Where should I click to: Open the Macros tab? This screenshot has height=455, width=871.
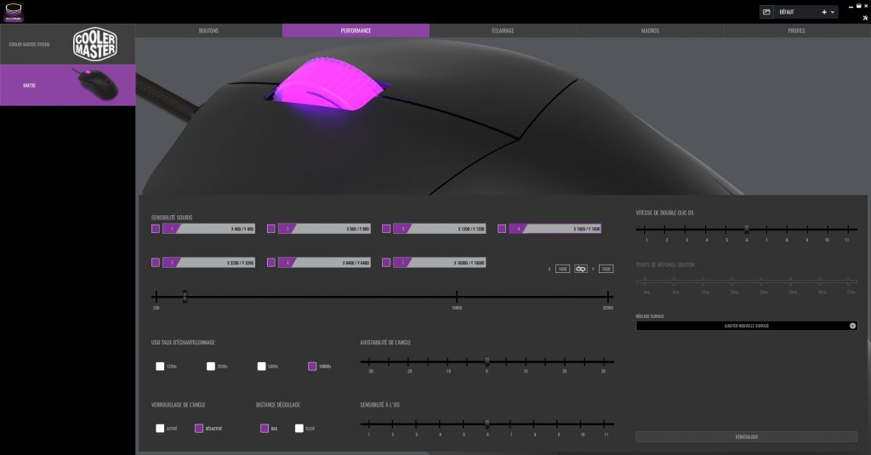(x=650, y=31)
